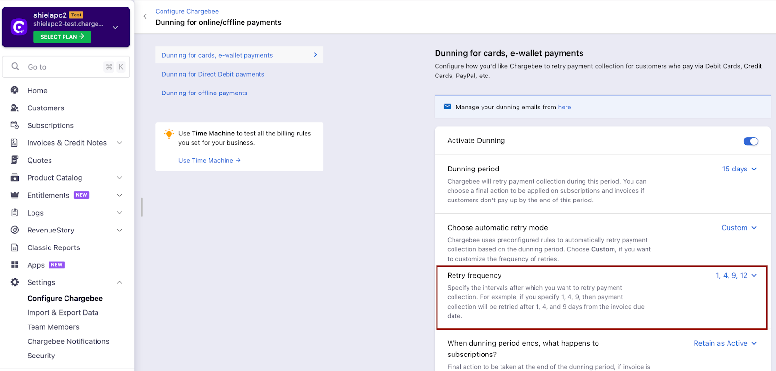Open the Dunning period 15 days dropdown
This screenshot has width=776, height=371.
[x=739, y=169]
